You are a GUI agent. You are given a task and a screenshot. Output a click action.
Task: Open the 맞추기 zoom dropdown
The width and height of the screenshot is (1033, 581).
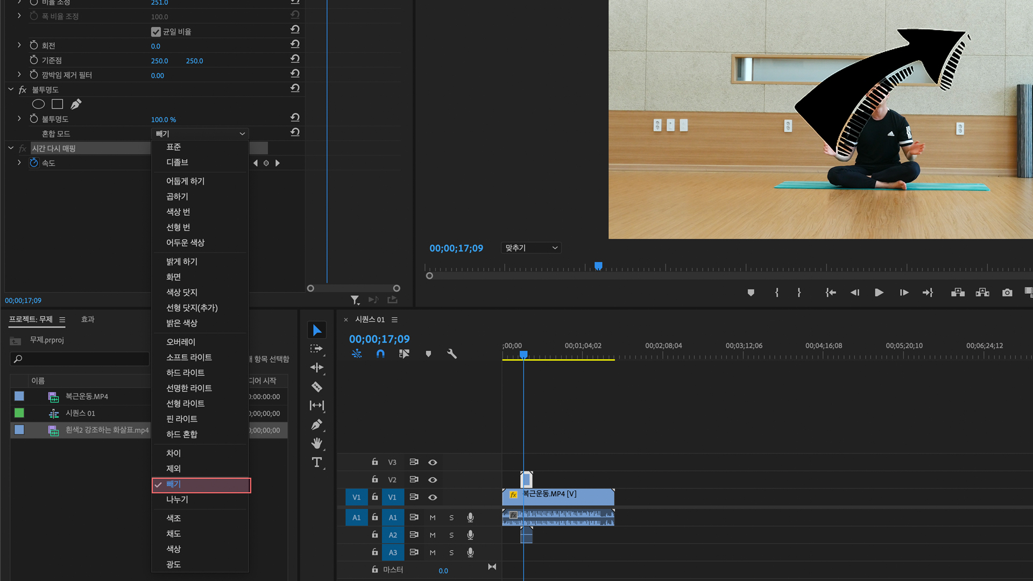(531, 248)
